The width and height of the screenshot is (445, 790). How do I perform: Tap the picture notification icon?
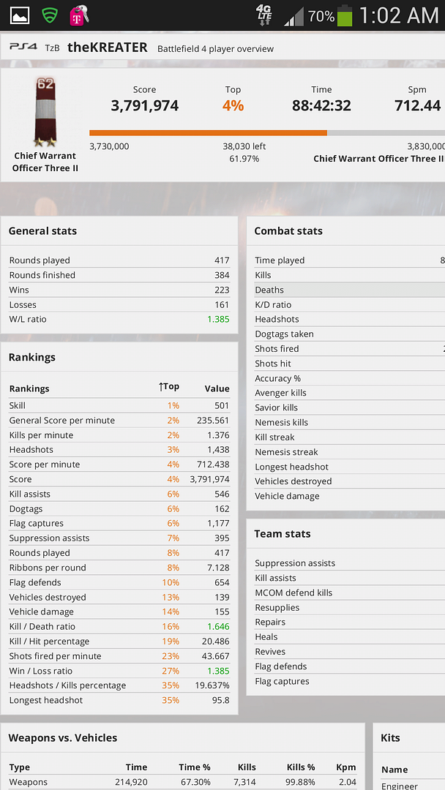pyautogui.click(x=20, y=15)
